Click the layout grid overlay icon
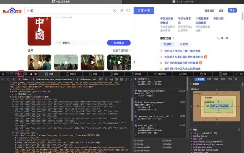The height and width of the screenshot is (153, 244). point(121,79)
